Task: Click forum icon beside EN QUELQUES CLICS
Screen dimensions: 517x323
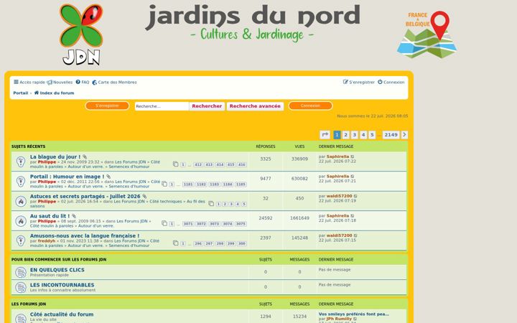Action: (x=21, y=272)
